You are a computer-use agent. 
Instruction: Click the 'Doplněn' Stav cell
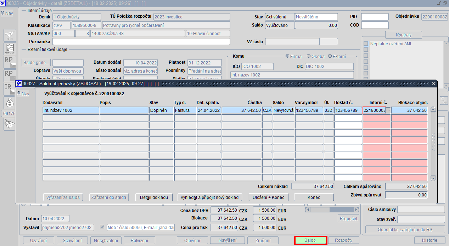click(x=161, y=110)
